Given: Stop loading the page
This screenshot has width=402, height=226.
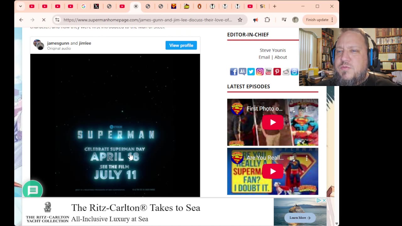Looking at the screenshot, I should tap(44, 20).
